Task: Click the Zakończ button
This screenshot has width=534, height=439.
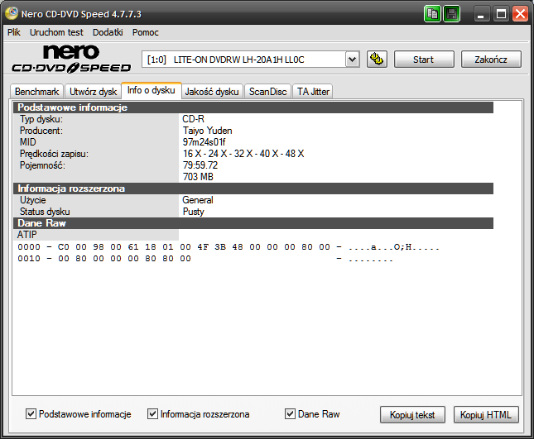Action: 491,60
